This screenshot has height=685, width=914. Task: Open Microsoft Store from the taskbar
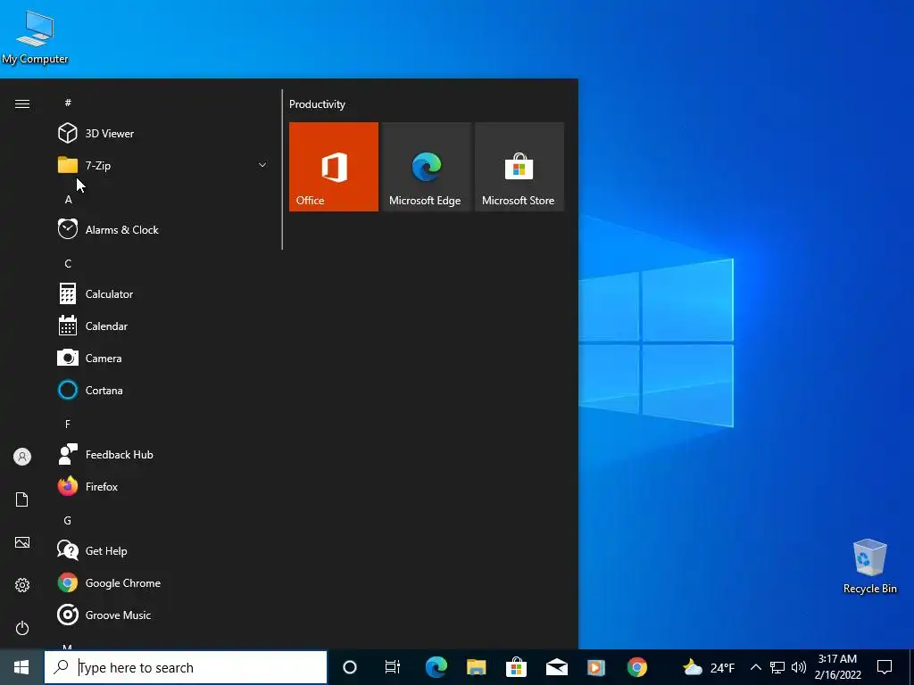(517, 667)
